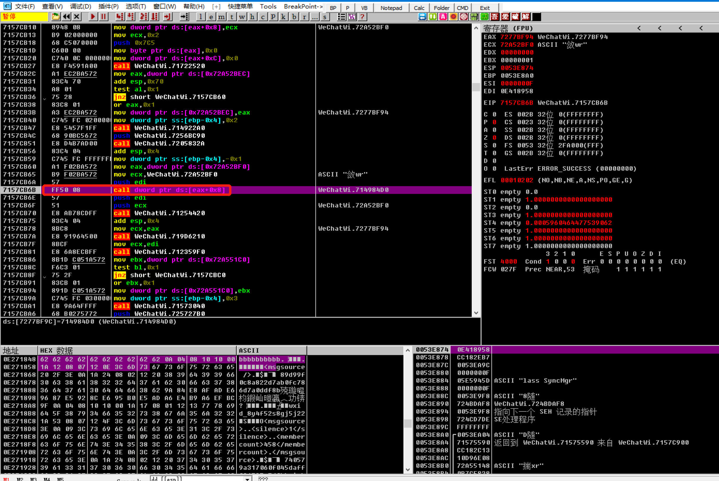Click EAX register value 7277BF94
The height and width of the screenshot is (481, 719).
517,37
